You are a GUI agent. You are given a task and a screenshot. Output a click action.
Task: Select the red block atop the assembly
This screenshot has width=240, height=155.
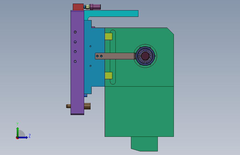pos(78,7)
